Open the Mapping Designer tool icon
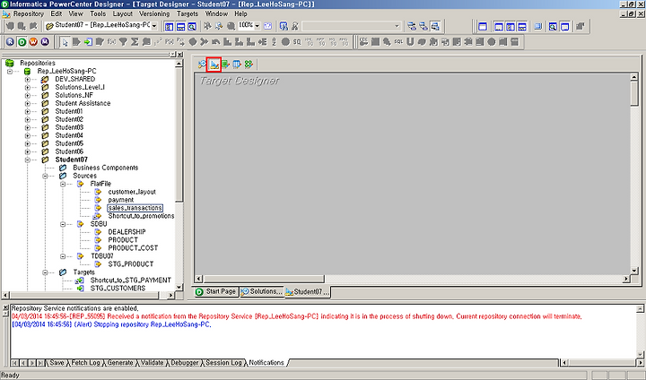The image size is (646, 380). [x=249, y=65]
